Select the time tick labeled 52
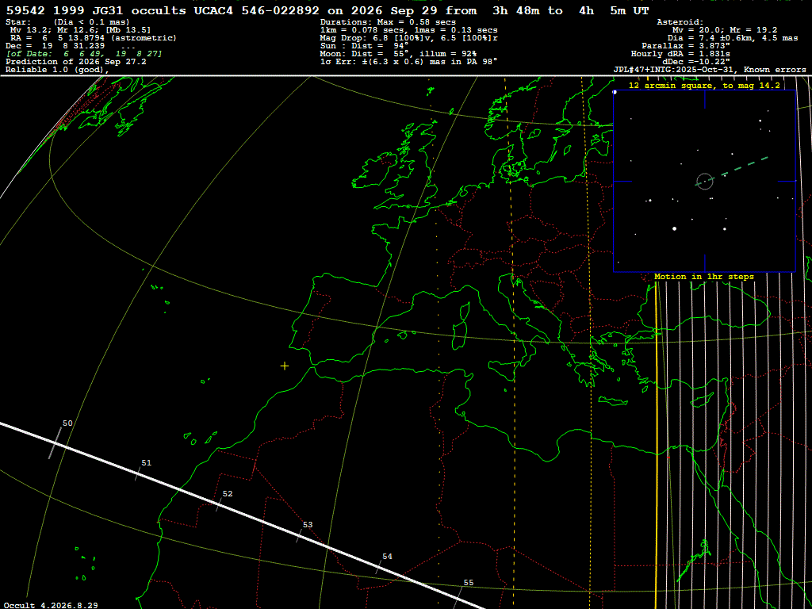 [228, 493]
